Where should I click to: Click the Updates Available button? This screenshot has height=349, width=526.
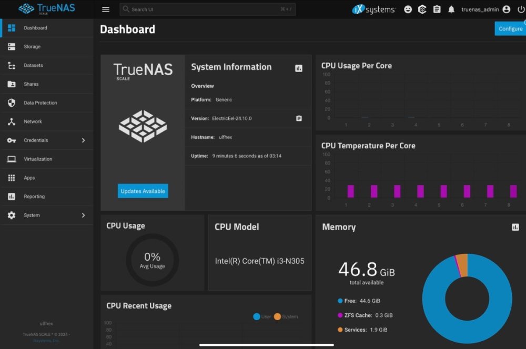[x=143, y=191]
